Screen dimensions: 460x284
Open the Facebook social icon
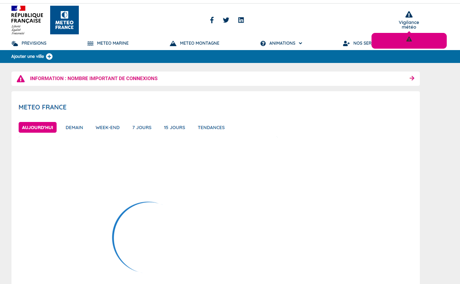(x=212, y=20)
